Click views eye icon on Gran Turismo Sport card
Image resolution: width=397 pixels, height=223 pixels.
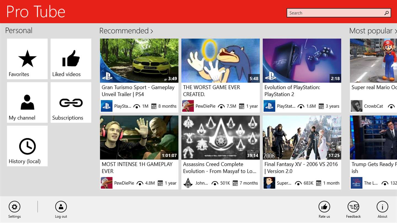(136, 106)
